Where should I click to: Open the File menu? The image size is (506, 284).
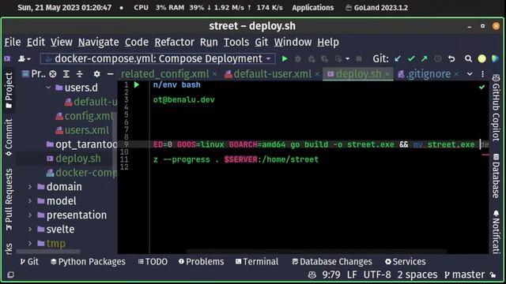coord(13,42)
